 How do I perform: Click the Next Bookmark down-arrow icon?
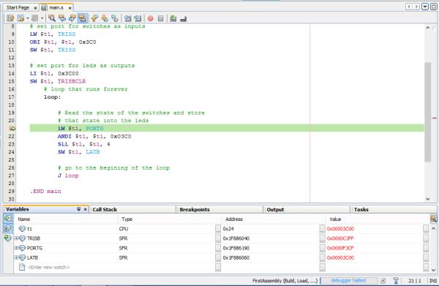[x=105, y=18]
